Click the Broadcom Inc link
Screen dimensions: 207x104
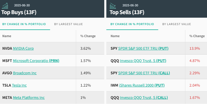pyautogui.click(x=25, y=73)
